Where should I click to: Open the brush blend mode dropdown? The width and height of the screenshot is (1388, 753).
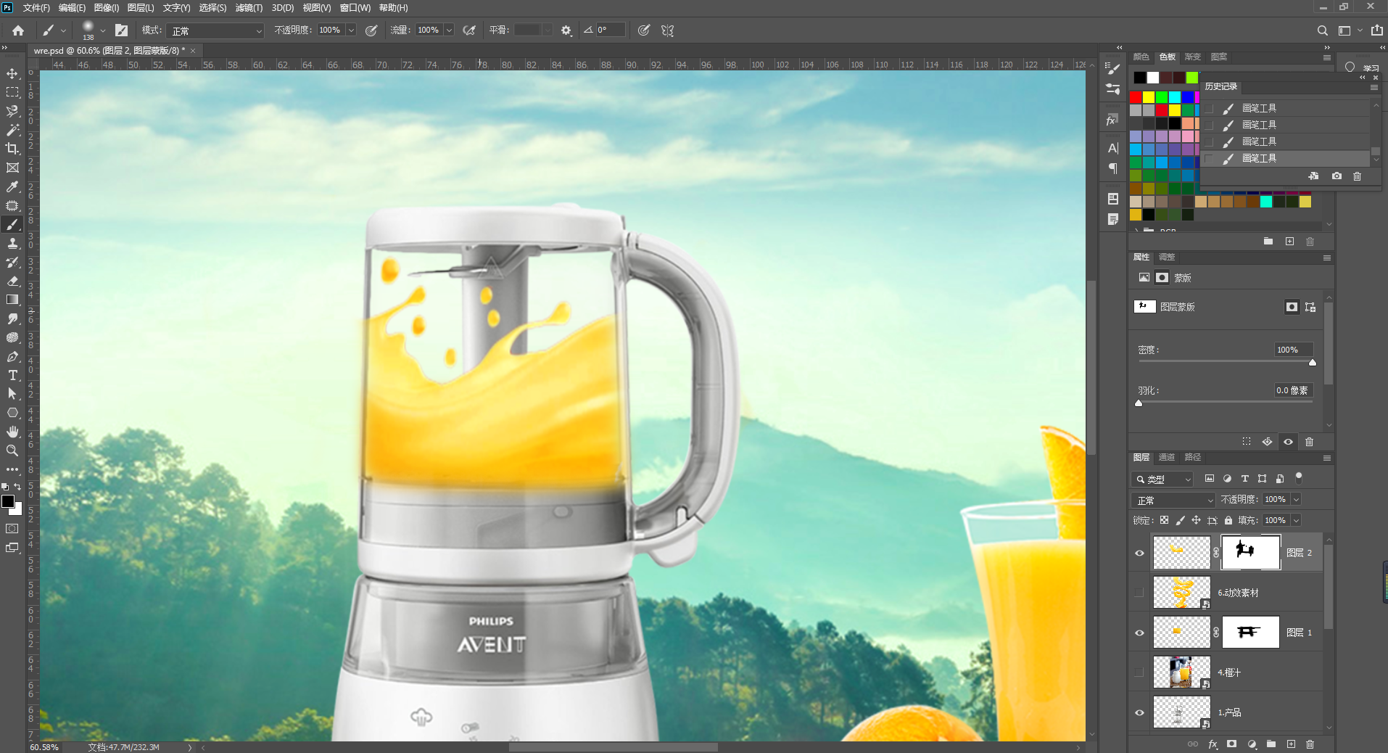(x=215, y=30)
